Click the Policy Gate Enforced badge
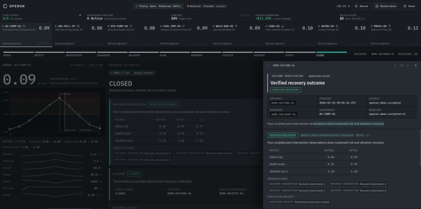Viewport: 421px width, 209px height. (158, 6)
